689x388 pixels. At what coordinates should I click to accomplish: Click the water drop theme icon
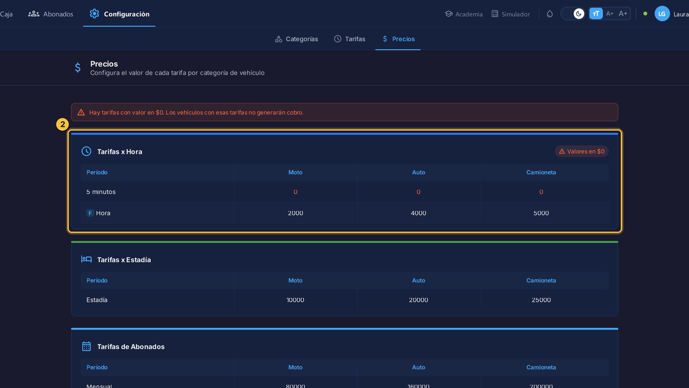coord(549,14)
